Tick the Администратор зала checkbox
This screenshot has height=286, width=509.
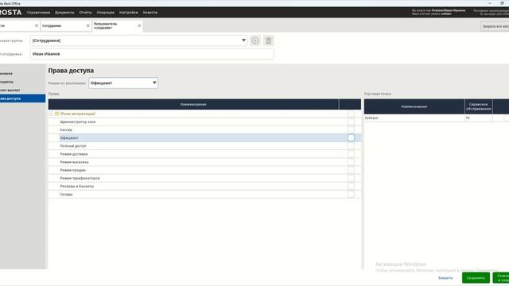(x=351, y=122)
